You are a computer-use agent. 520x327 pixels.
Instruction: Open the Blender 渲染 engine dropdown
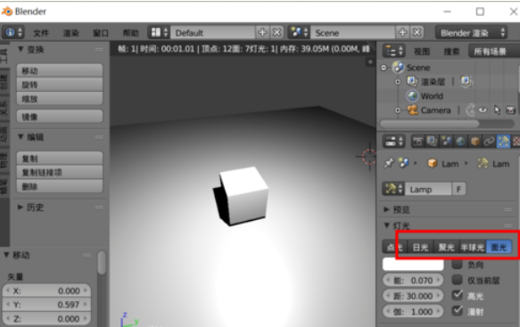point(472,33)
